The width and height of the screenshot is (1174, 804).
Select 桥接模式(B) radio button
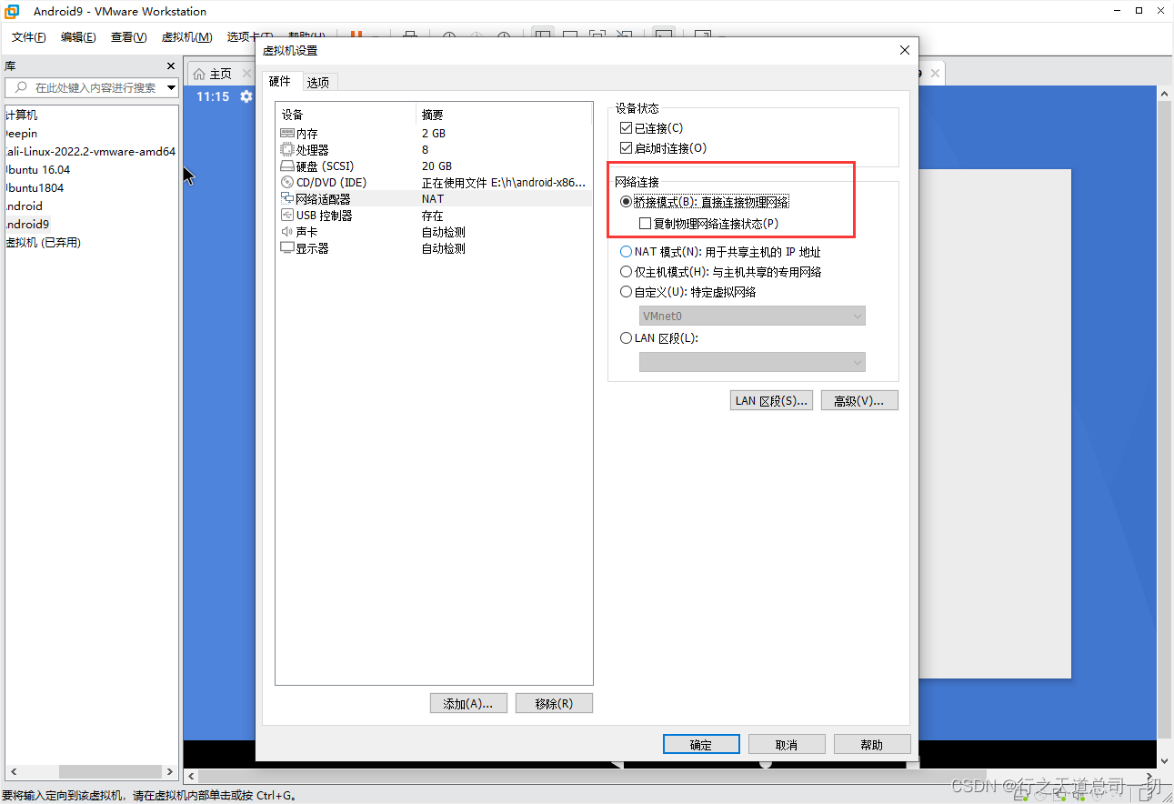[x=626, y=202]
